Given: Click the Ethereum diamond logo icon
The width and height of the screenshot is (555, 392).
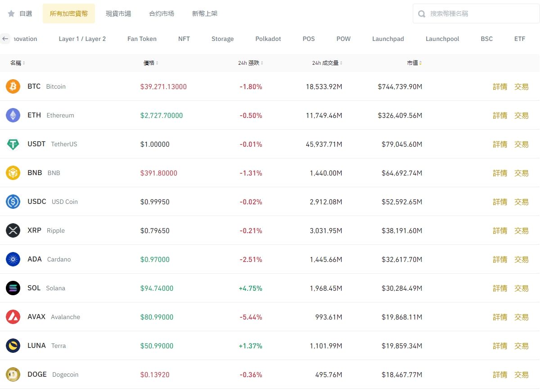Looking at the screenshot, I should point(13,115).
